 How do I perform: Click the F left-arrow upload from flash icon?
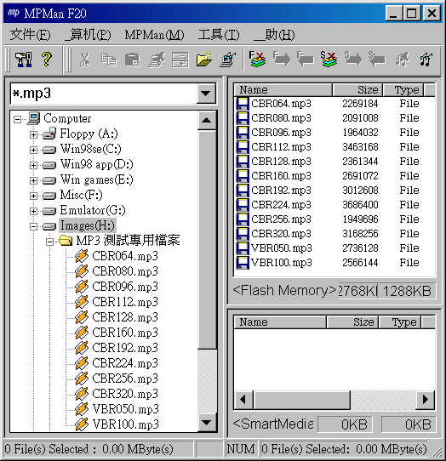[x=305, y=59]
